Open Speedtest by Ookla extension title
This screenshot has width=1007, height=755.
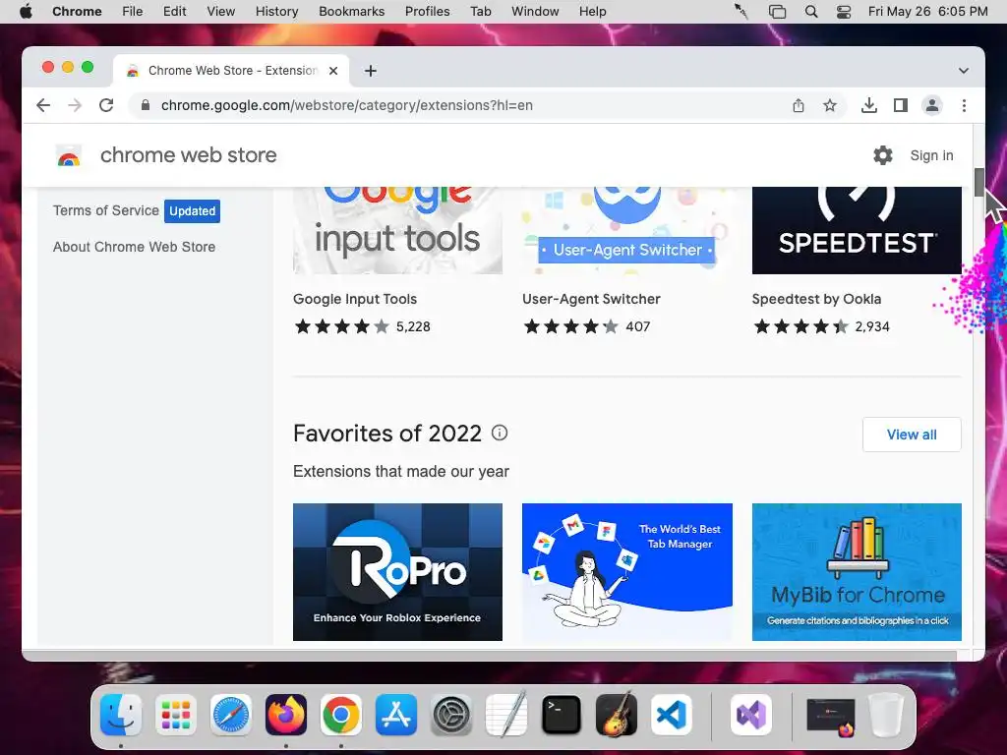tap(816, 299)
